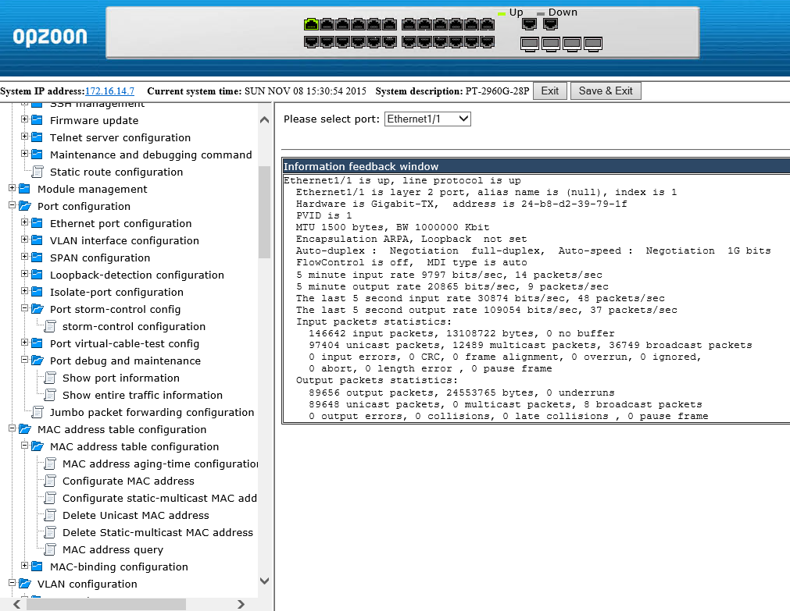Open Delete Static-multicast MAC address page
Image resolution: width=790 pixels, height=611 pixels.
click(158, 532)
